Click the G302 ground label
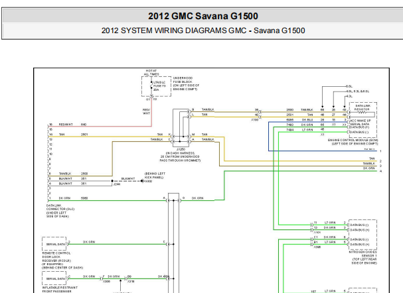This screenshot has width=403, height=293. tap(149, 181)
